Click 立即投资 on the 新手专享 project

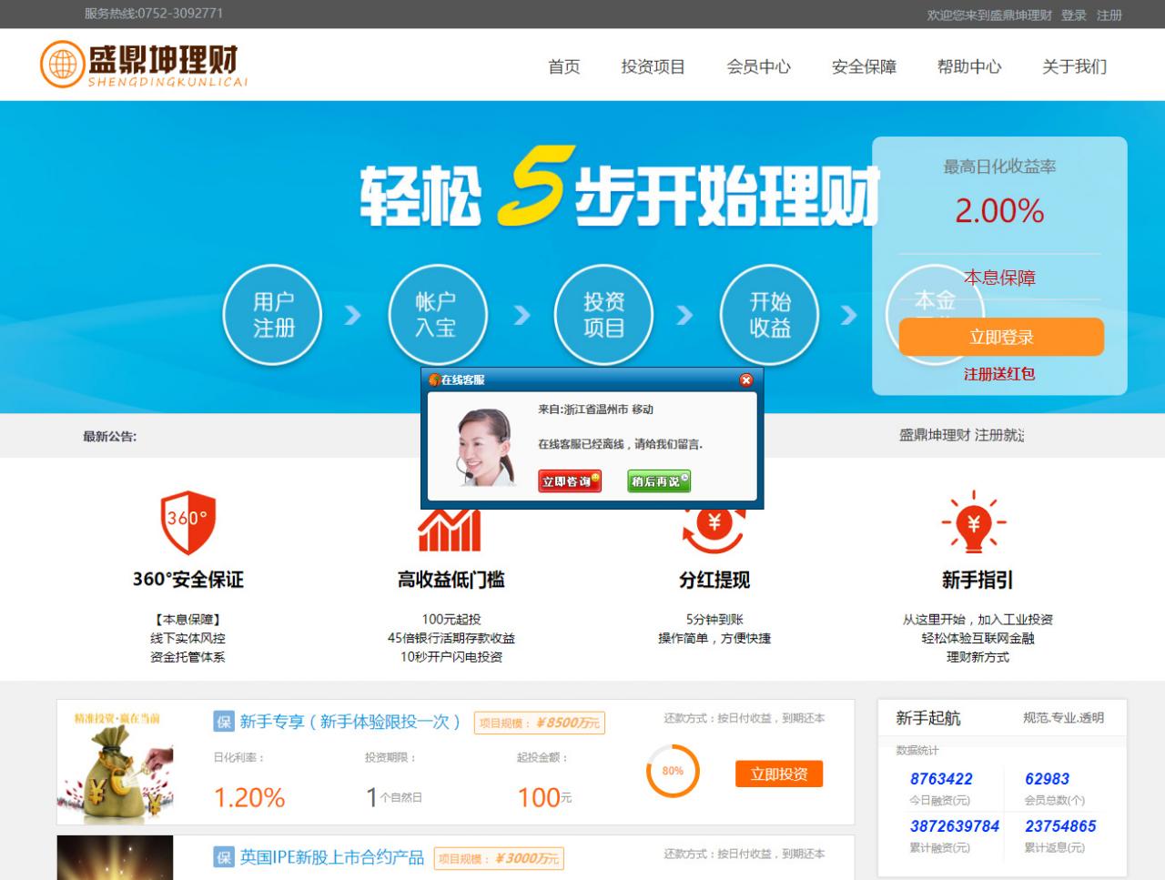pyautogui.click(x=778, y=774)
